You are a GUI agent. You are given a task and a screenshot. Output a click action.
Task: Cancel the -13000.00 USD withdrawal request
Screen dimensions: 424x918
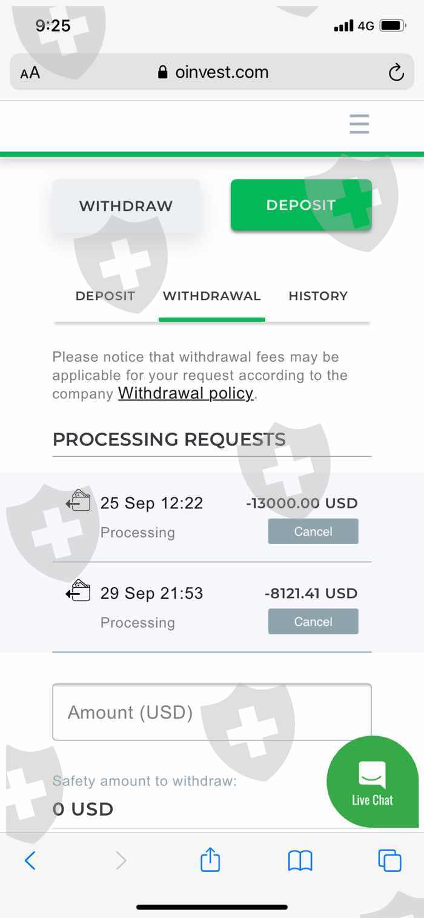tap(313, 531)
